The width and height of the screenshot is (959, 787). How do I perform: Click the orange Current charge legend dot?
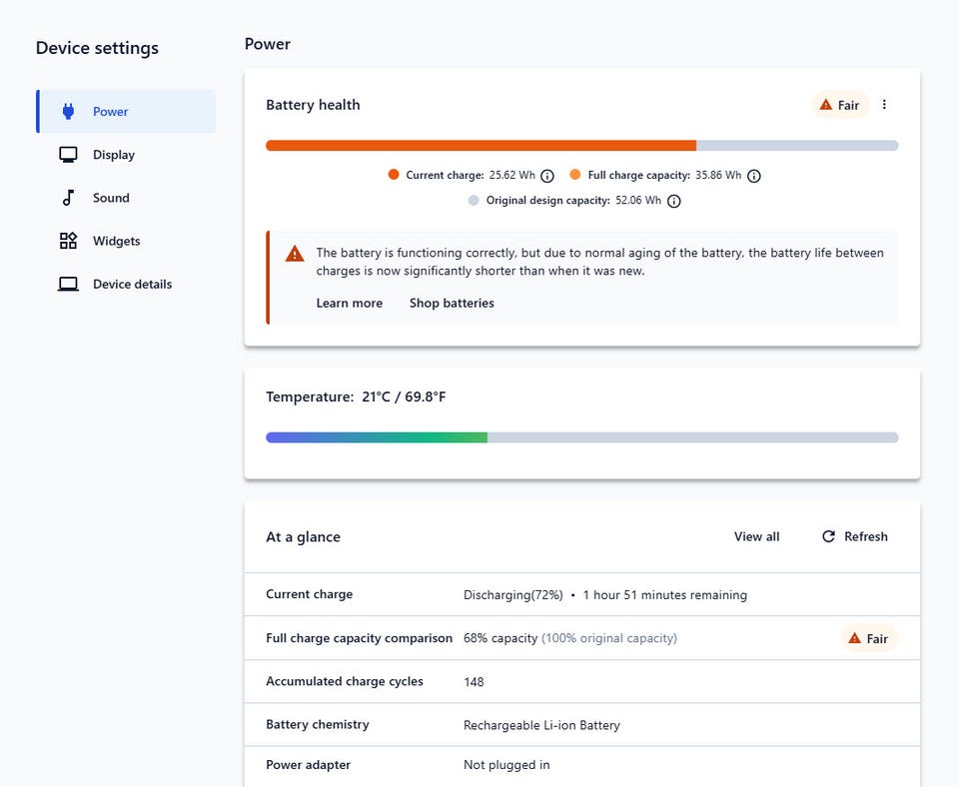click(394, 175)
